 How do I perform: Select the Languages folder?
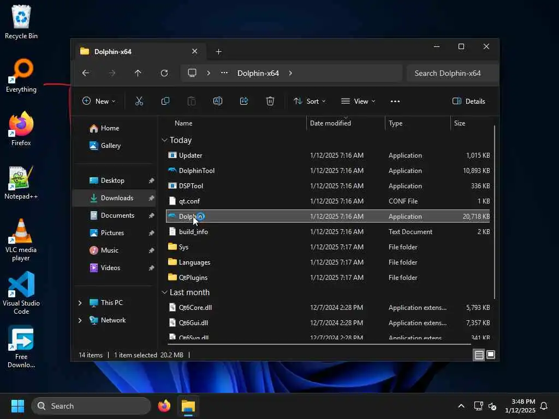pyautogui.click(x=328, y=262)
